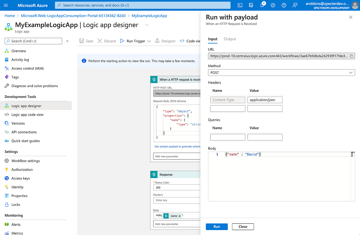Click the HTTP POST URL field in designer
360x235 pixels.
tap(177, 93)
